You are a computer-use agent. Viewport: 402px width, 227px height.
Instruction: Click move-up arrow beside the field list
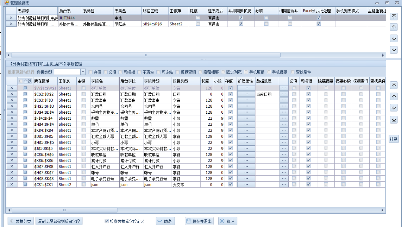(394, 97)
